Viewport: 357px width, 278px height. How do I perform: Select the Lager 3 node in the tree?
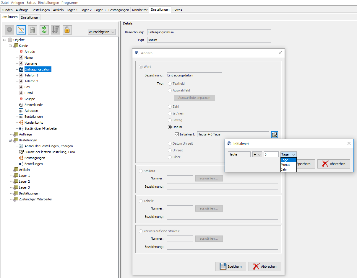point(25,187)
